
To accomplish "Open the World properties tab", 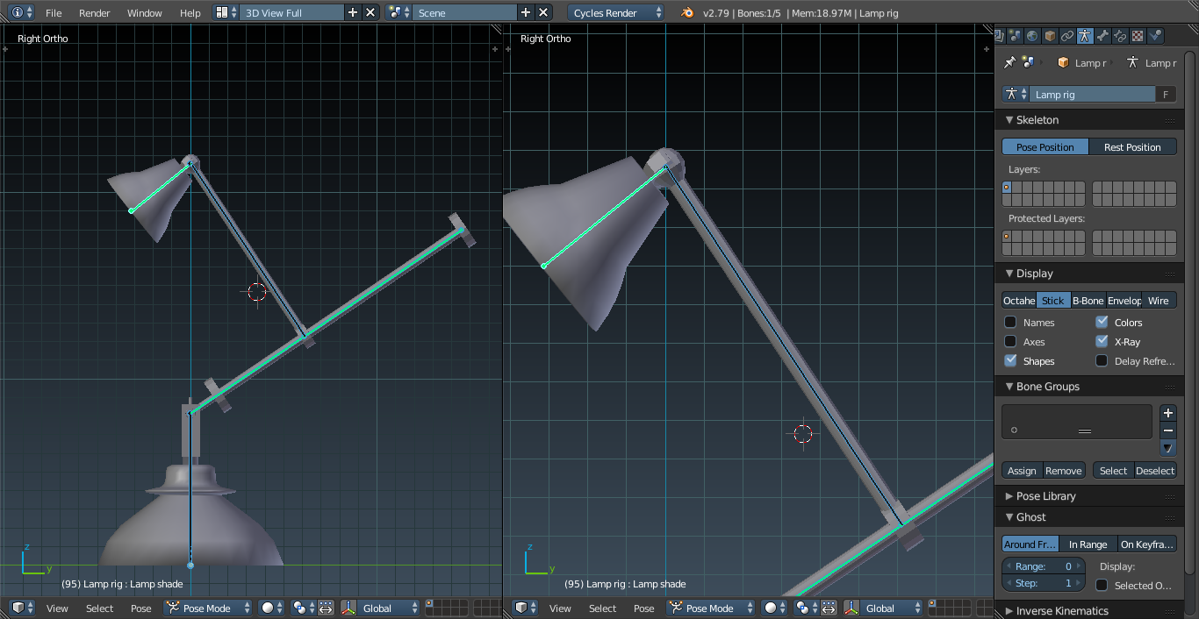I will [x=1032, y=36].
